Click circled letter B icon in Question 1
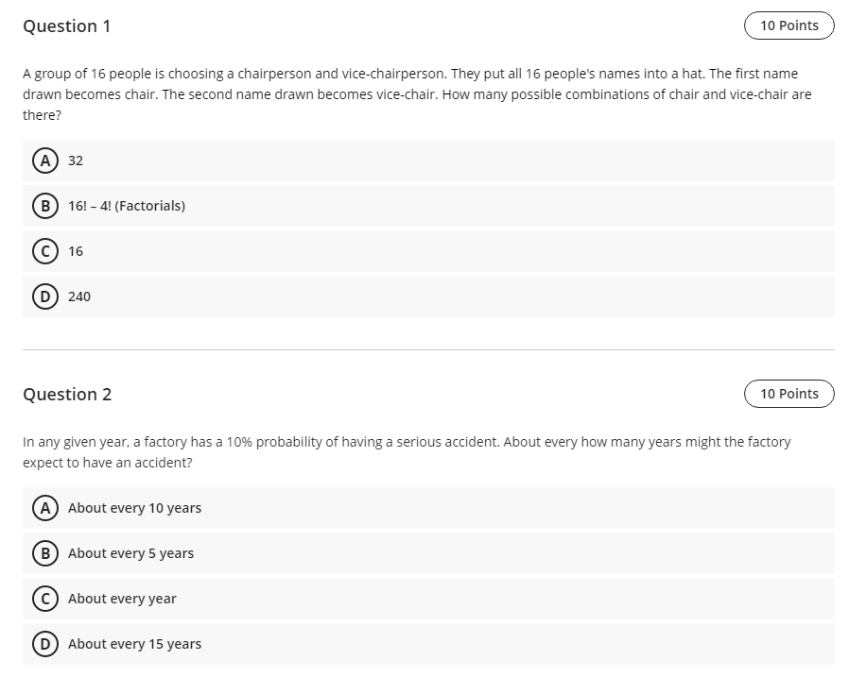This screenshot has height=677, width=849. pos(44,206)
